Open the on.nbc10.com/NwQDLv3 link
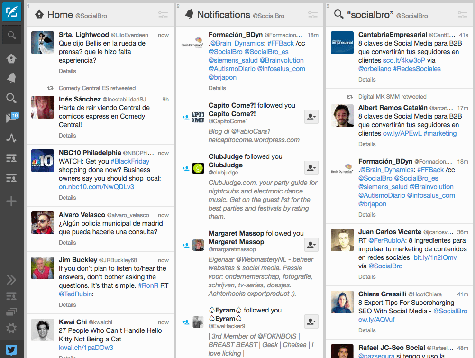The width and height of the screenshot is (475, 358). [x=96, y=187]
